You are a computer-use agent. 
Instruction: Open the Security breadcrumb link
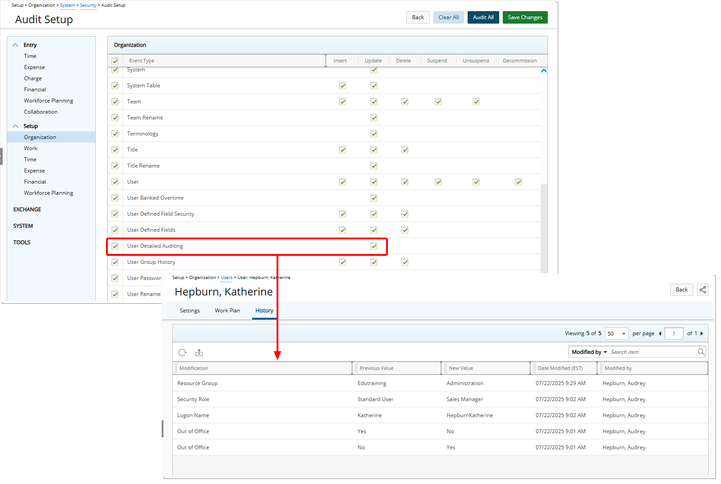(x=88, y=5)
